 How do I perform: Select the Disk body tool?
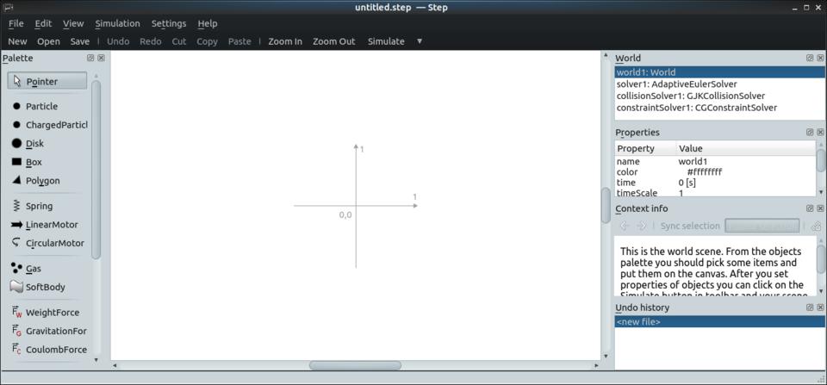click(28, 144)
